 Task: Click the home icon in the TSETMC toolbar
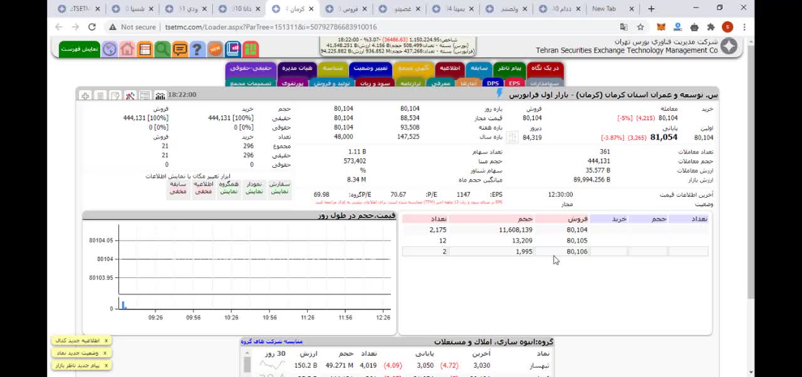(x=127, y=49)
